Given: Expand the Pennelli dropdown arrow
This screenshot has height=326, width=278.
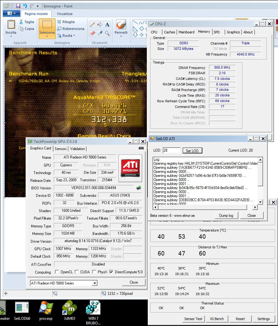Looking at the screenshot, I should (121, 36).
